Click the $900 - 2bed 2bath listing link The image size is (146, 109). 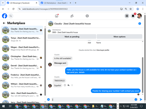65,32
